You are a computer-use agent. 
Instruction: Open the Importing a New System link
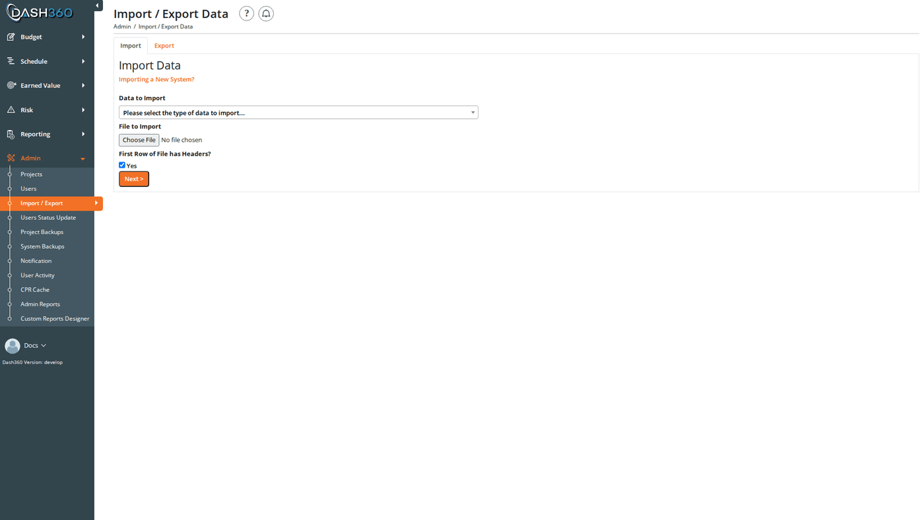point(156,79)
